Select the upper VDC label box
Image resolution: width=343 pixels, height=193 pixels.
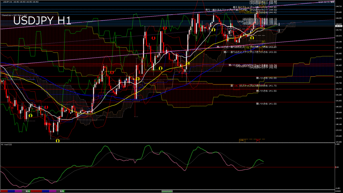click(x=231, y=29)
